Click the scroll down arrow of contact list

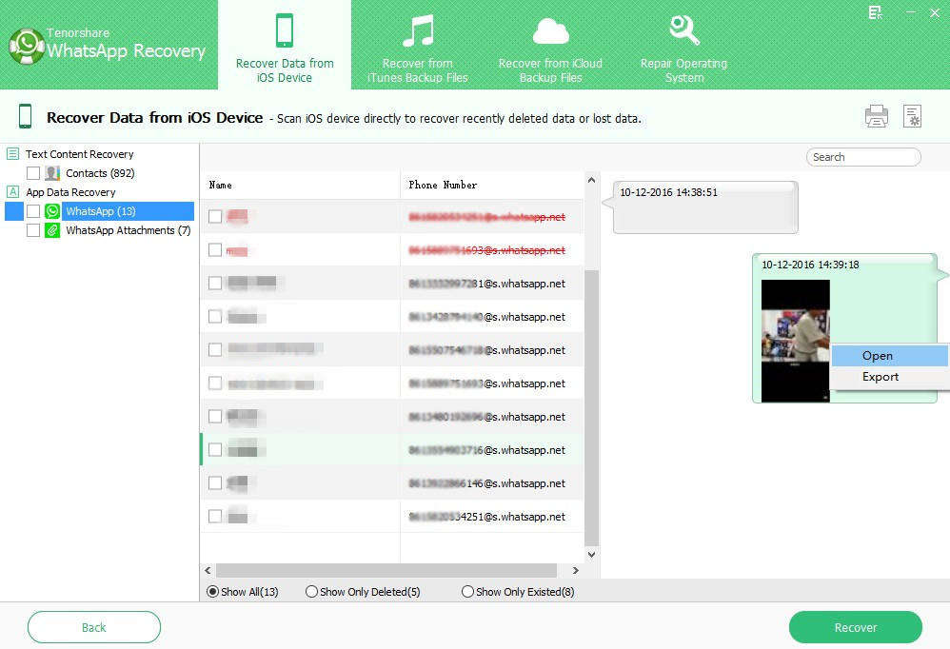click(x=591, y=554)
